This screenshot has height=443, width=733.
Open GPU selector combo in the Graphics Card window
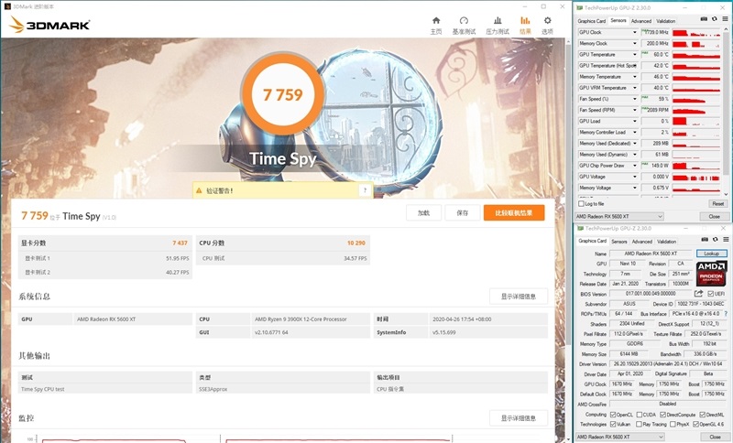[x=620, y=437]
